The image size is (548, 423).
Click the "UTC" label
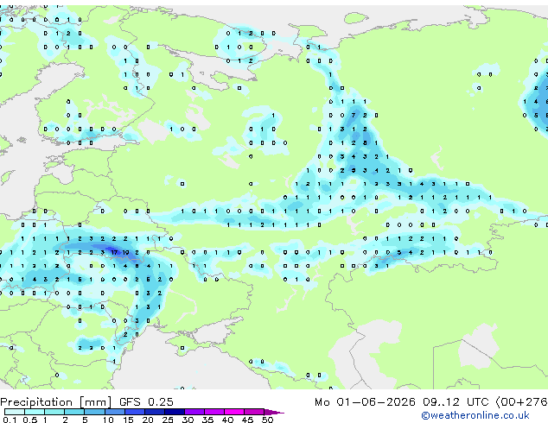pyautogui.click(x=477, y=402)
